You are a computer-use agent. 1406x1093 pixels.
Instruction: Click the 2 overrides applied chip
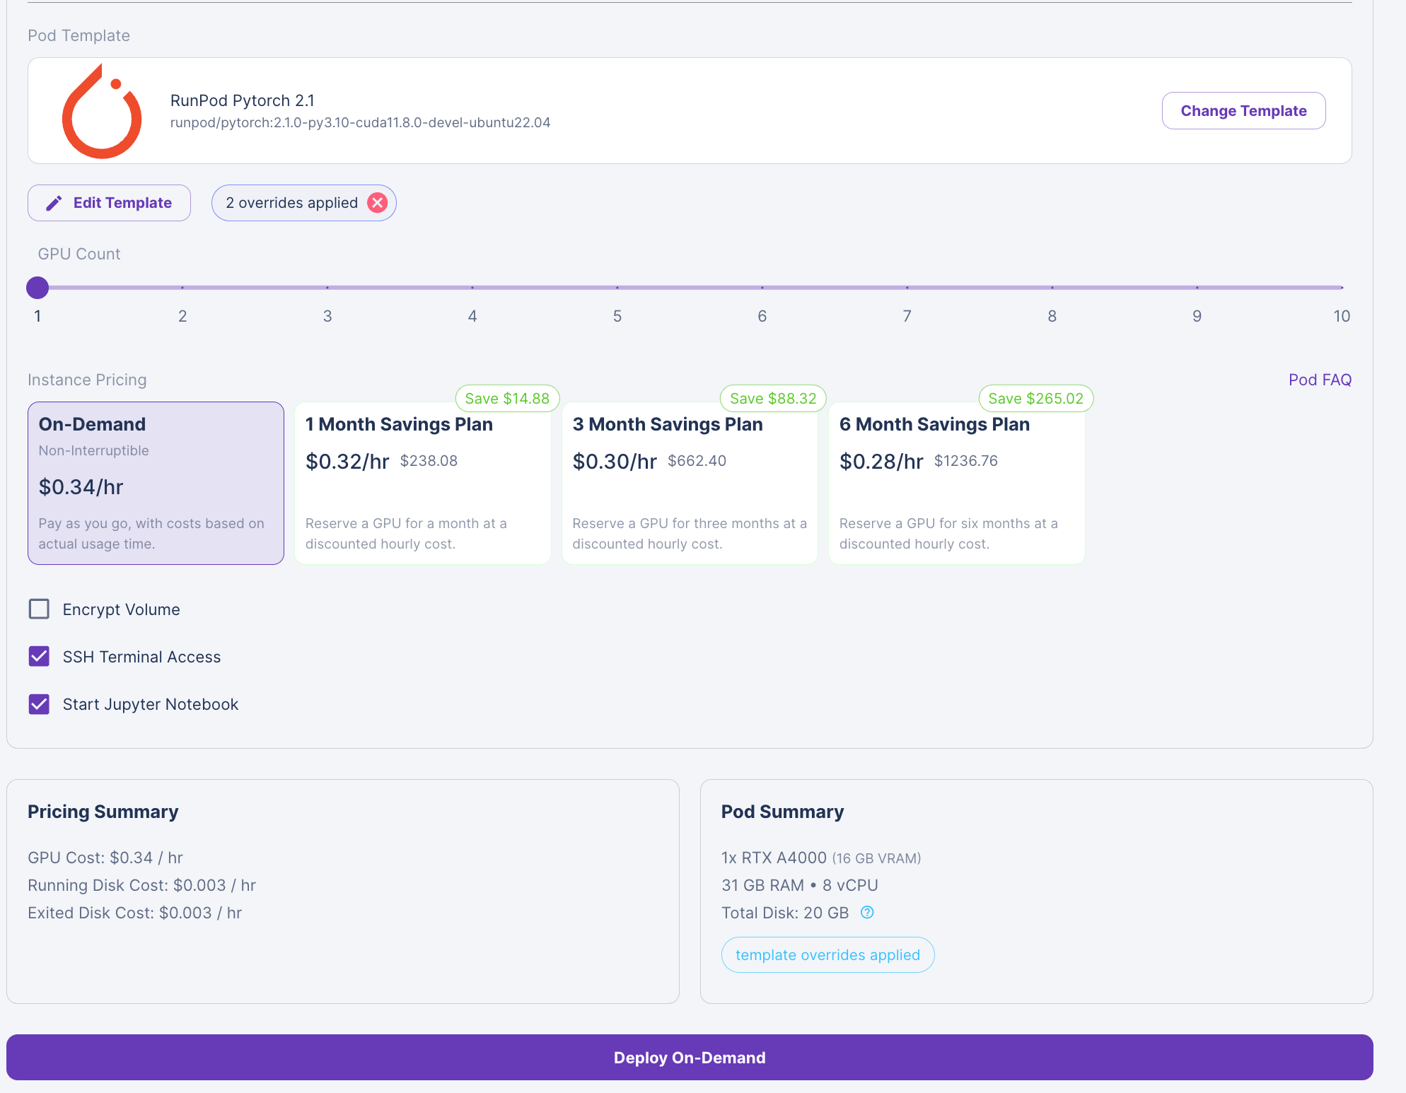click(291, 203)
